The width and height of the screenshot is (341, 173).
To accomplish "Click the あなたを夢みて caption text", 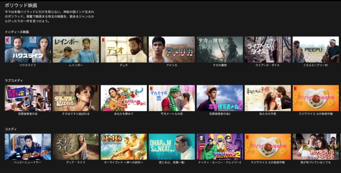I will [x=124, y=114].
